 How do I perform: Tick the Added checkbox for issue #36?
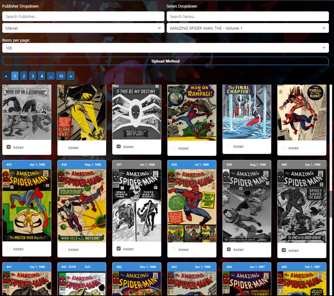click(64, 249)
